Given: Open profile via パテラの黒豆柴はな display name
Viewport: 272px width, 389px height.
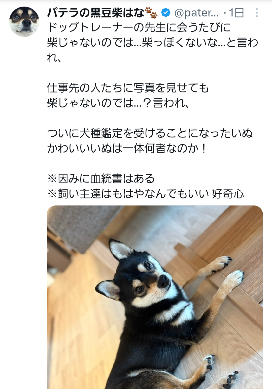Looking at the screenshot, I should [x=96, y=13].
